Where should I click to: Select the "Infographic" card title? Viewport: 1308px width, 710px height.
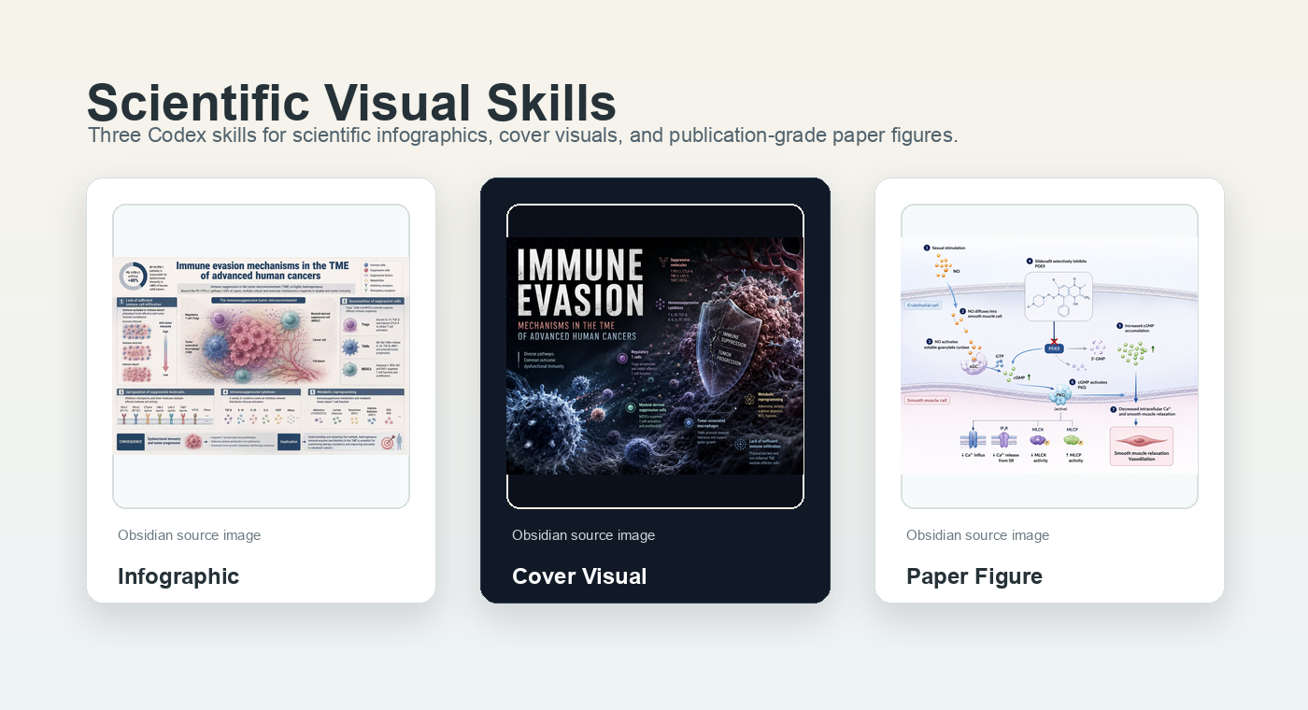click(178, 576)
